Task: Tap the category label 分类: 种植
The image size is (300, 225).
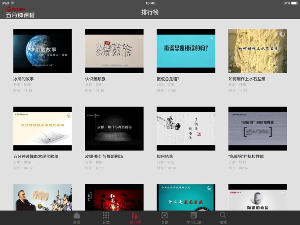Action: tap(237, 85)
